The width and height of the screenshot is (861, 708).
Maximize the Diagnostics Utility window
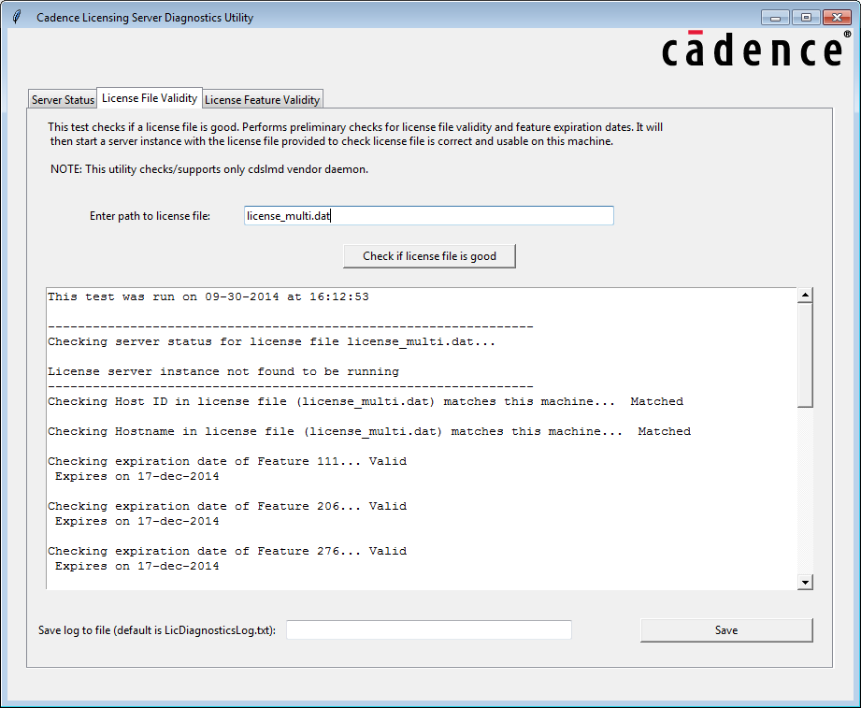point(806,18)
